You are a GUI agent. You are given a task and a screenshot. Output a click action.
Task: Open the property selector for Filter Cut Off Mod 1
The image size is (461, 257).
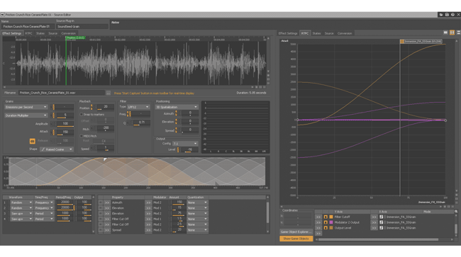[107, 219]
